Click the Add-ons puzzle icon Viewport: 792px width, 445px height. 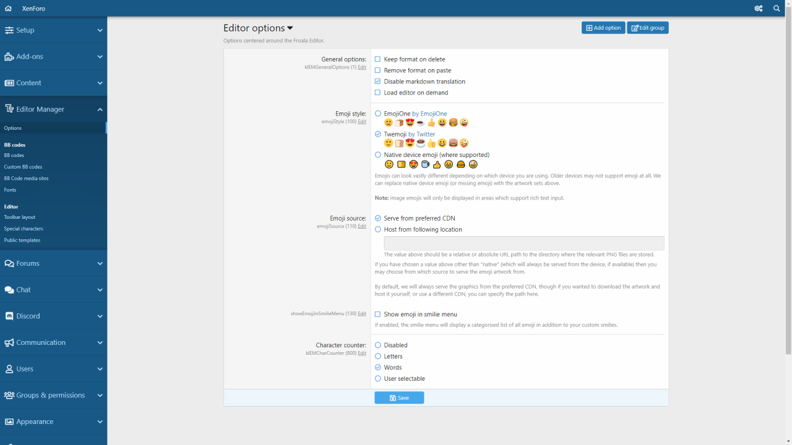9,56
